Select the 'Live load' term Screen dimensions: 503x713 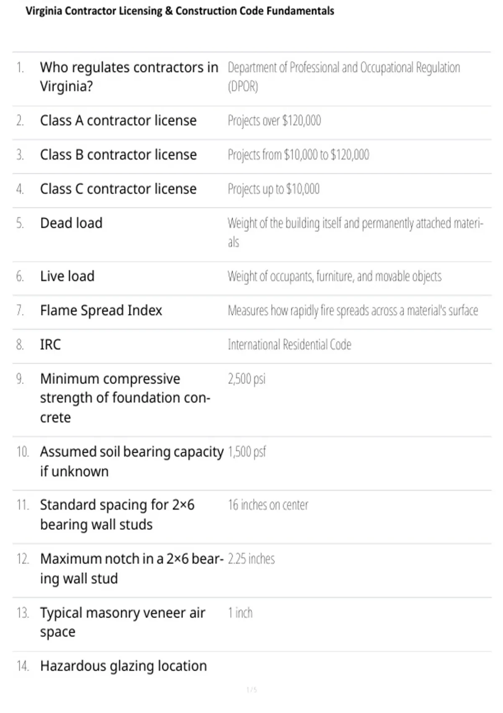(67, 276)
